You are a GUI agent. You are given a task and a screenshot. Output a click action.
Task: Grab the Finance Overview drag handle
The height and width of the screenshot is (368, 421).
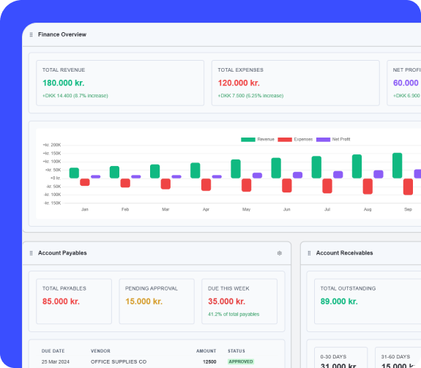[x=31, y=34]
